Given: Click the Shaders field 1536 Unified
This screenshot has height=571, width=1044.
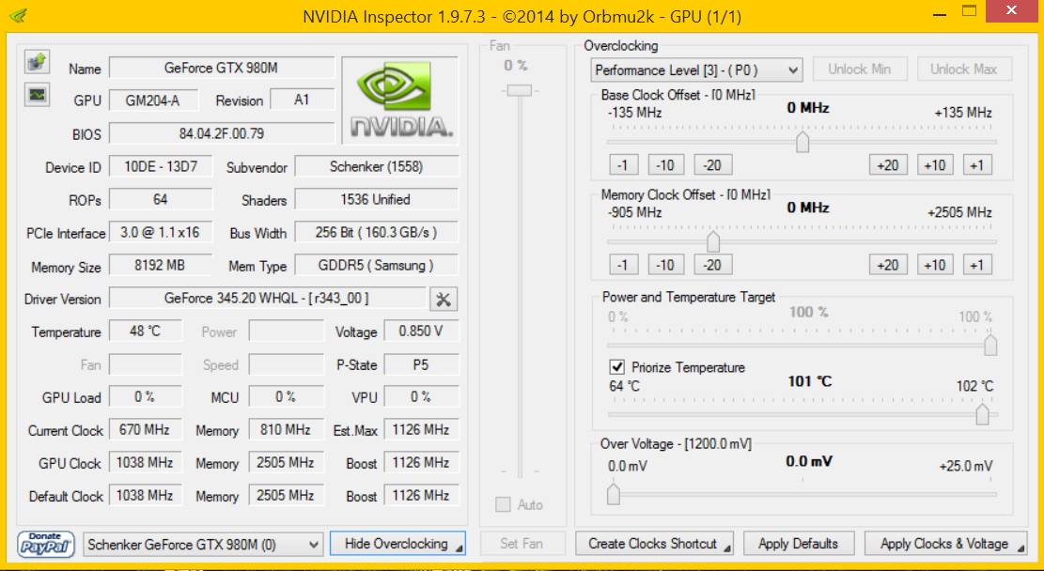Looking at the screenshot, I should coord(376,200).
